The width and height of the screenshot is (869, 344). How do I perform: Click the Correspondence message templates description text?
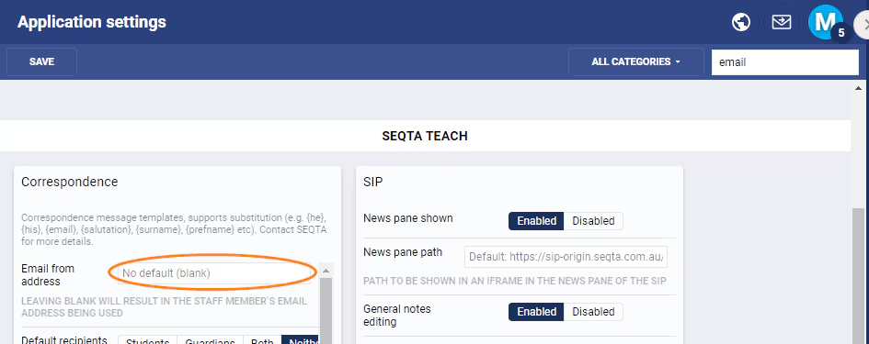click(x=174, y=229)
